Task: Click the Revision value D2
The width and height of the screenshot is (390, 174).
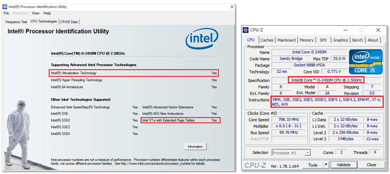Action: (372, 93)
